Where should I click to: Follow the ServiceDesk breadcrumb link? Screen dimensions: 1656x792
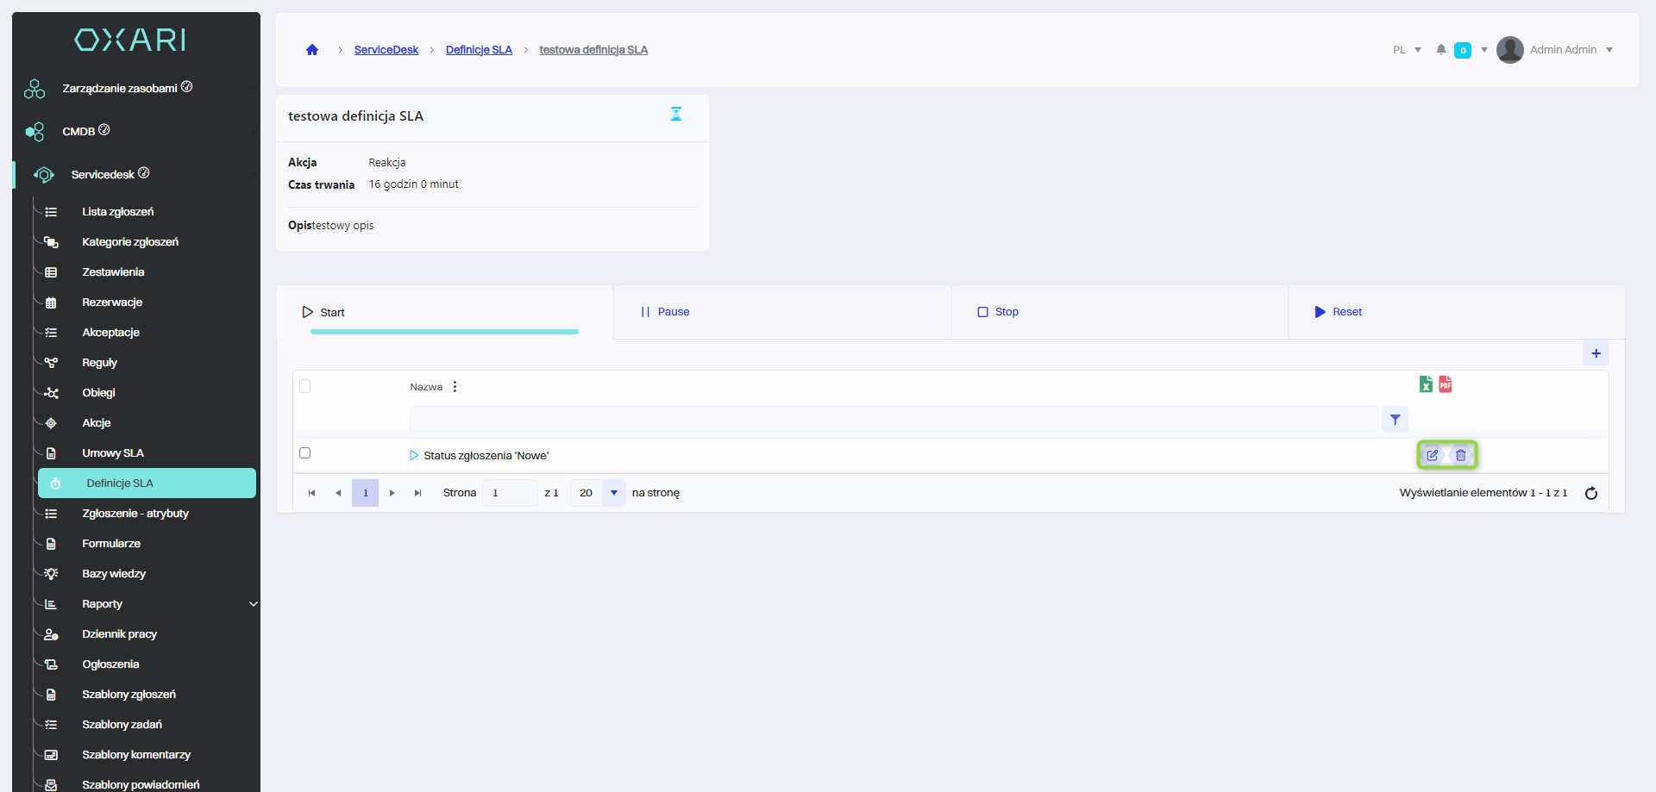coord(386,50)
